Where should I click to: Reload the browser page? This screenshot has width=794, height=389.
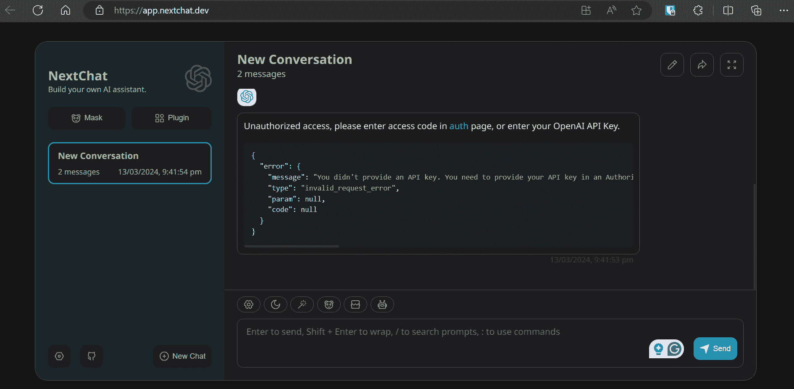tap(38, 10)
